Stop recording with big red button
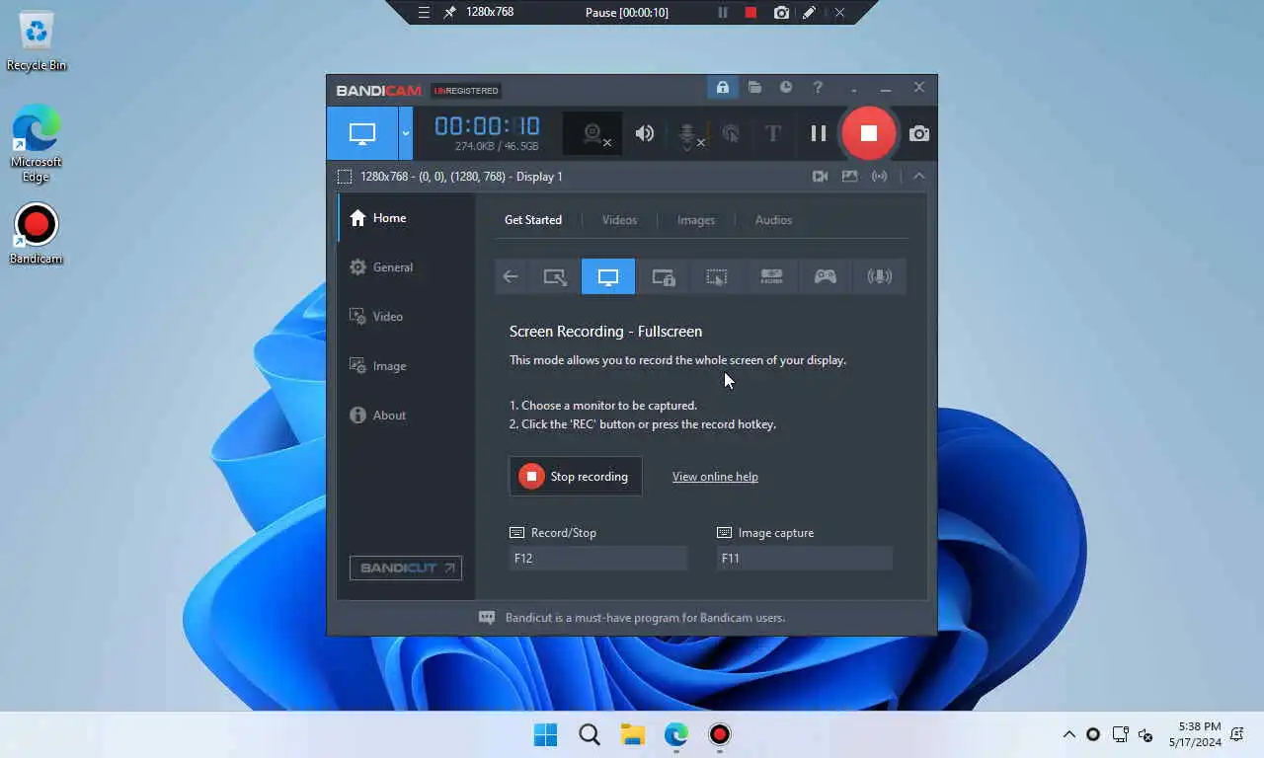Image resolution: width=1264 pixels, height=758 pixels. [x=869, y=133]
